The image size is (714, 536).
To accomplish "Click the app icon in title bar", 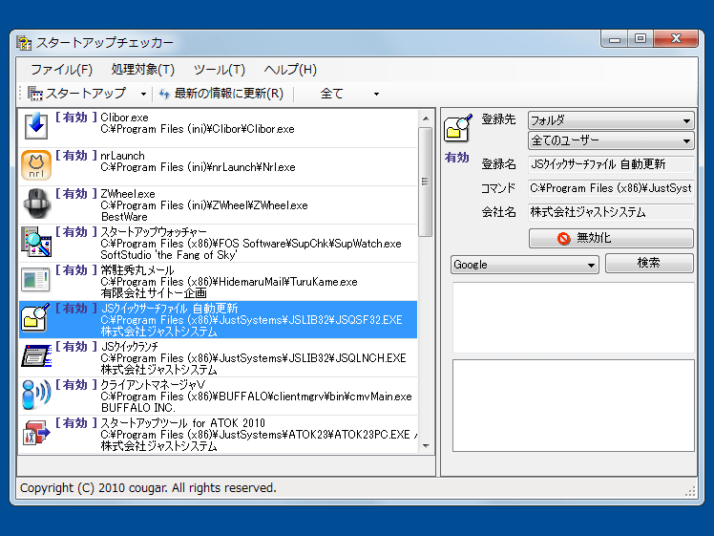I will [24, 43].
